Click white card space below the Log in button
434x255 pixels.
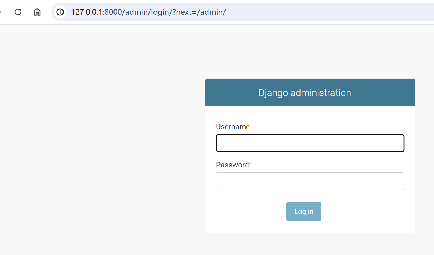(310, 227)
